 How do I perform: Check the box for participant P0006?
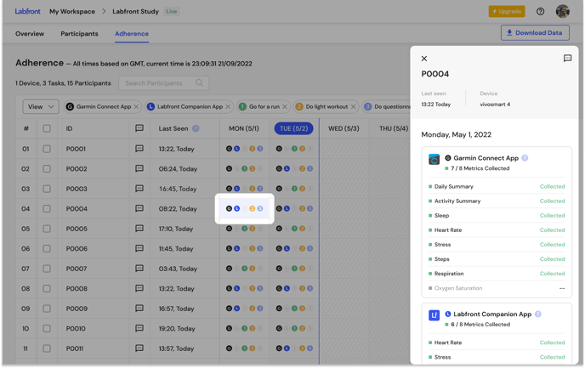(x=47, y=248)
